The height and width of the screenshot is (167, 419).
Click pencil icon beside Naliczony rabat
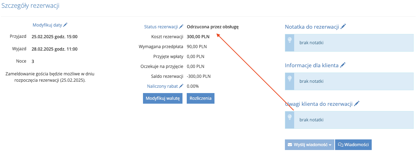click(181, 86)
